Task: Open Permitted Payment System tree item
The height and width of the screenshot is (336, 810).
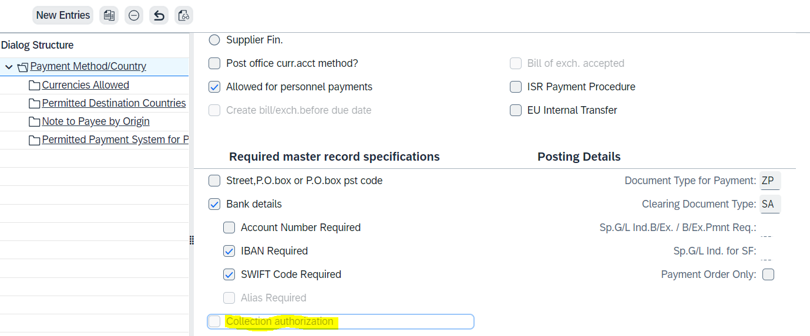Action: 115,140
